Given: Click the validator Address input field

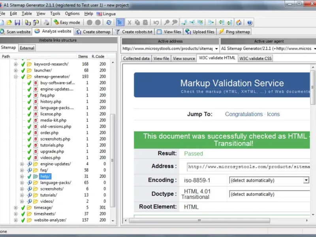Looking at the screenshot, I should pos(249,167).
